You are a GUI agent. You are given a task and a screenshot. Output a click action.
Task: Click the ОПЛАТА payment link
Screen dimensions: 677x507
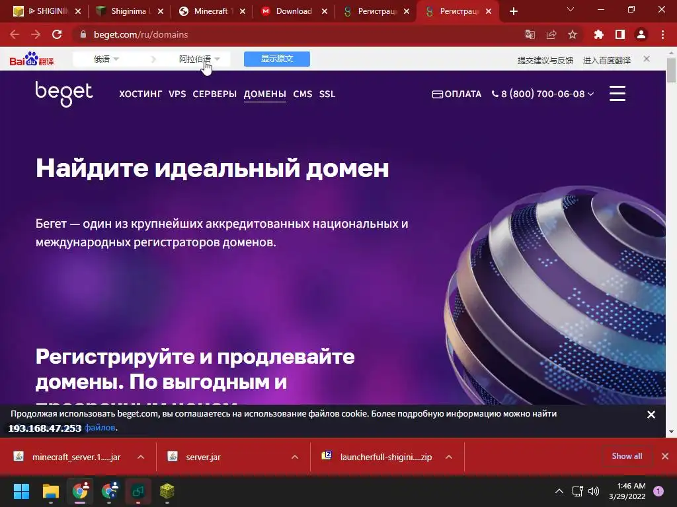[457, 94]
